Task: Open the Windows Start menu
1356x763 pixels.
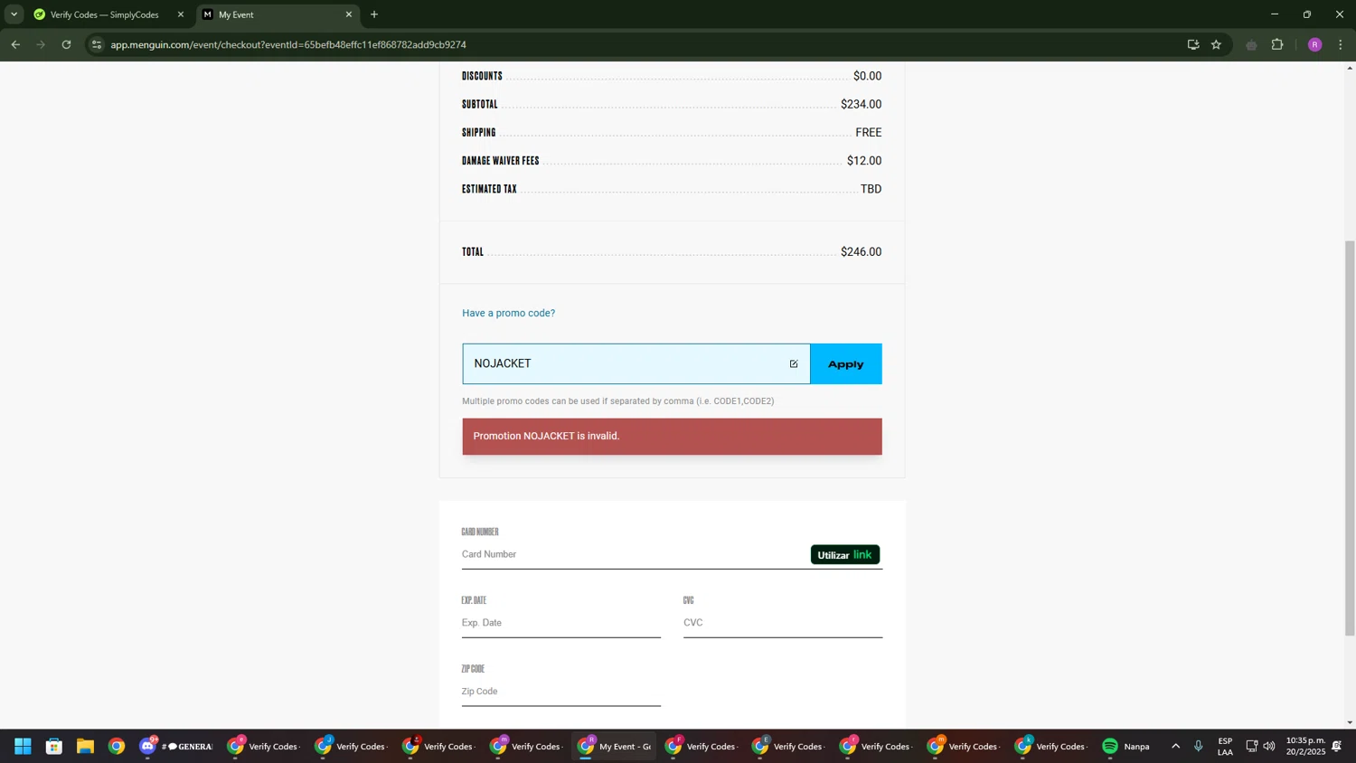Action: point(23,747)
